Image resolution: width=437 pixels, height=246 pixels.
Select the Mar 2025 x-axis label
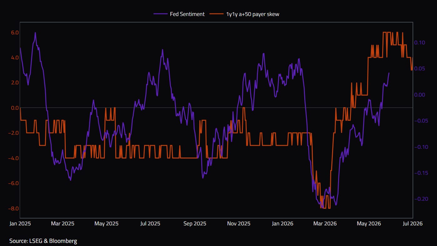63,223
